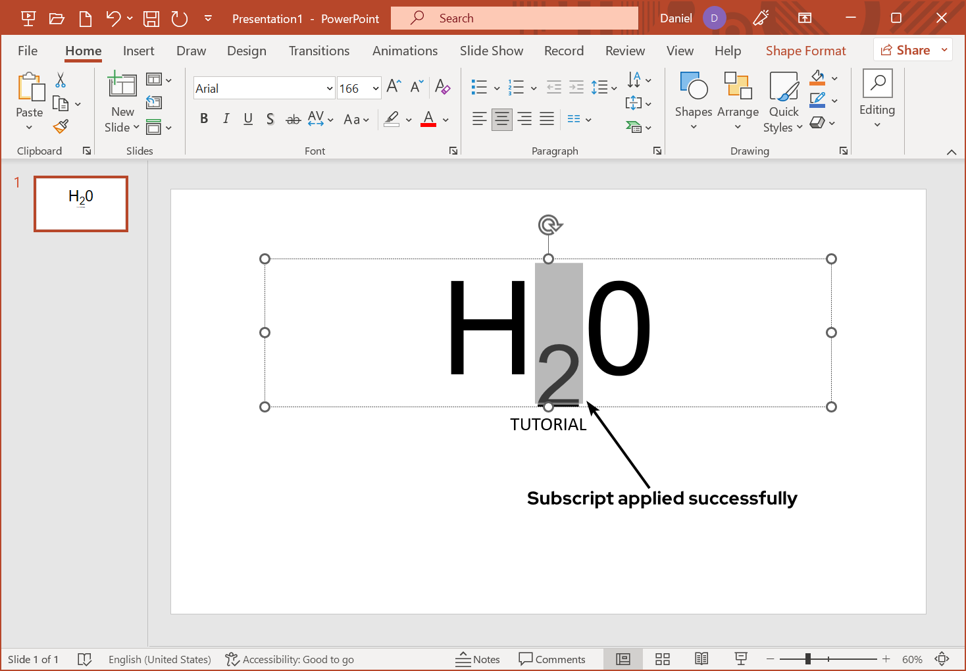Expand the font size dropdown
The height and width of the screenshot is (671, 966).
[376, 88]
